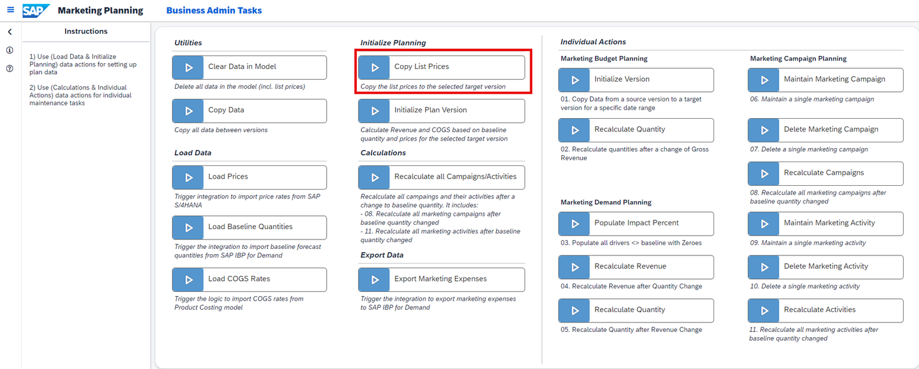Open the hamburger navigation menu

point(10,10)
